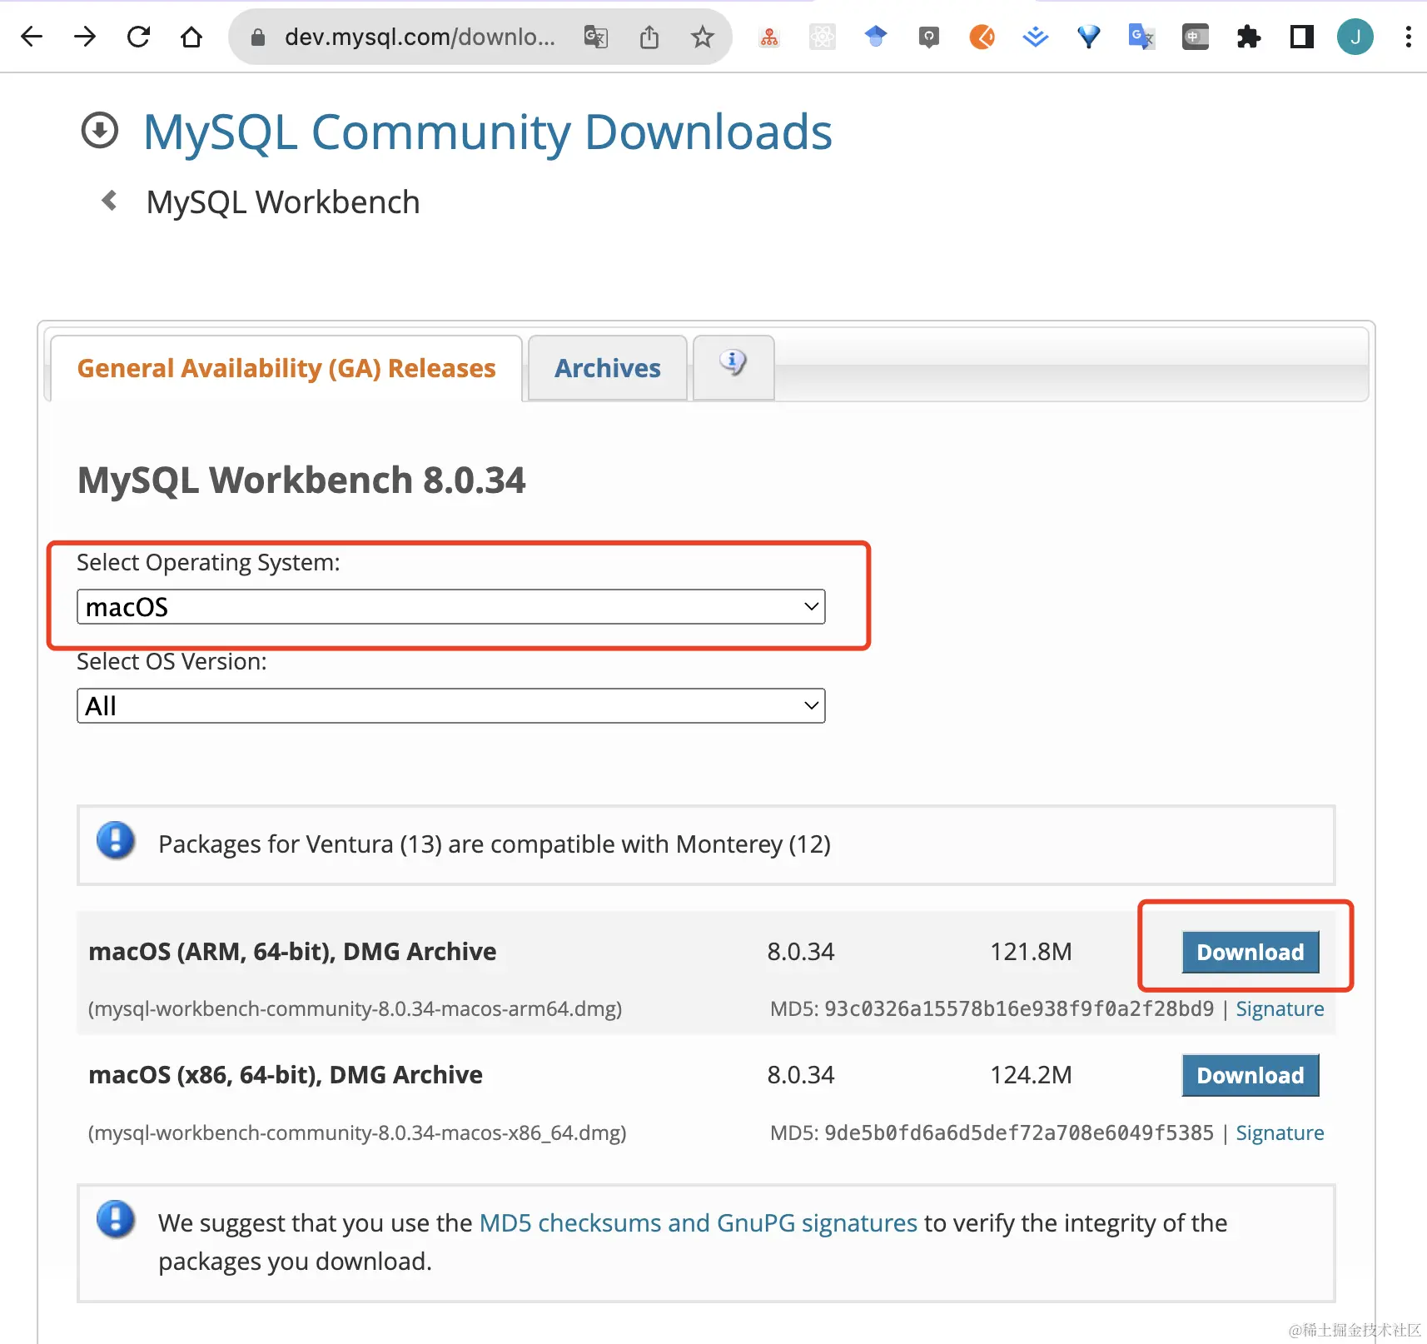The image size is (1427, 1344).
Task: Click the share icon in address bar
Action: [x=650, y=37]
